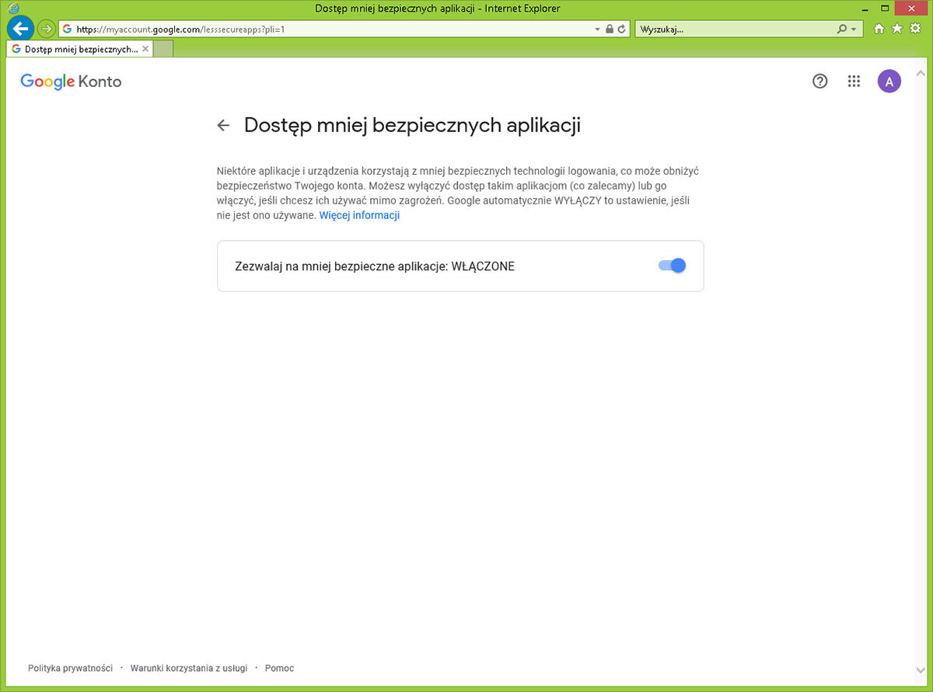Open Google Help question mark icon
Viewport: 933px width, 692px height.
[819, 81]
